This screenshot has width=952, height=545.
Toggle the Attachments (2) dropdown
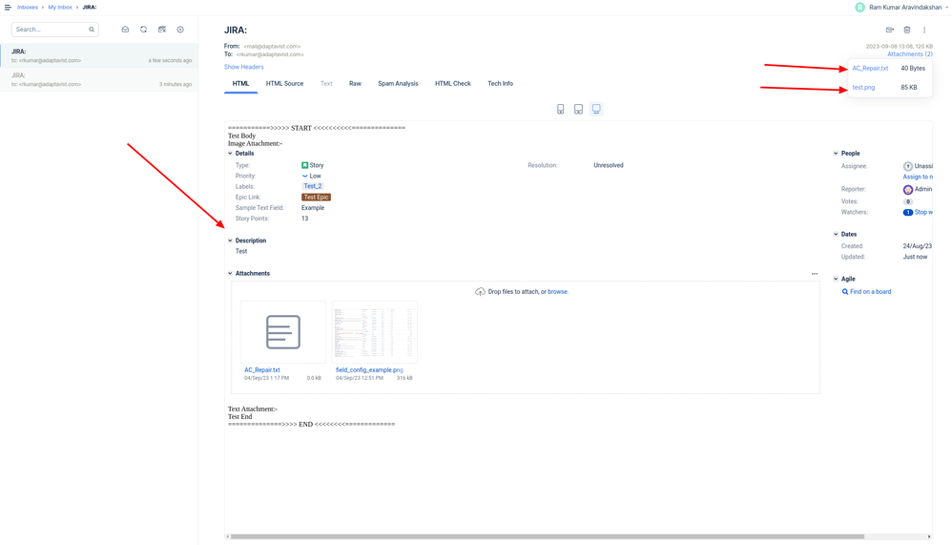click(909, 54)
